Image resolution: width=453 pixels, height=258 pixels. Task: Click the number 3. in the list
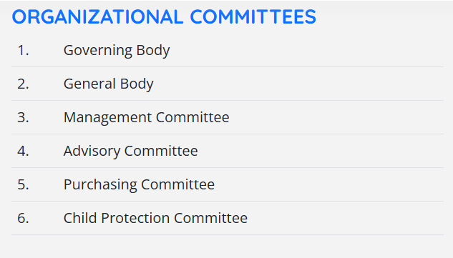[23, 117]
